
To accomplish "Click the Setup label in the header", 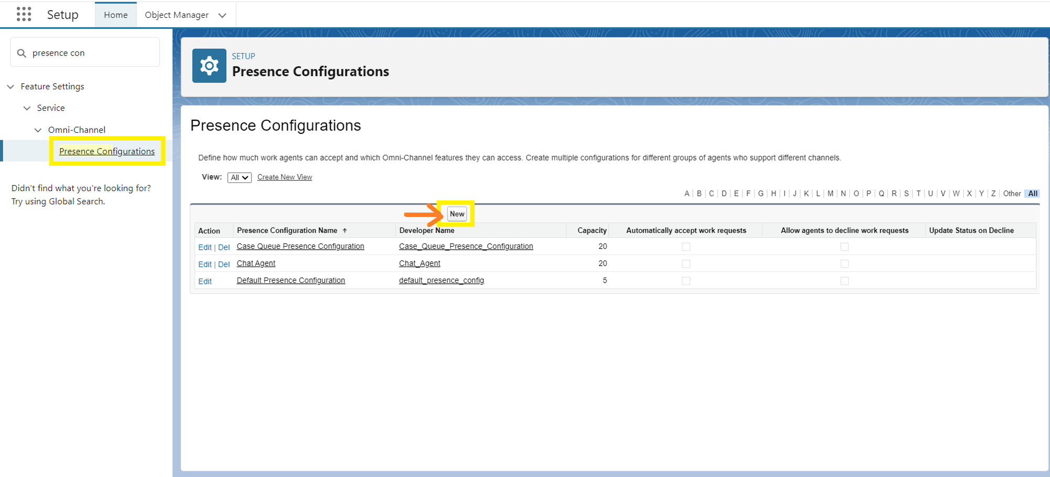I will click(x=62, y=15).
